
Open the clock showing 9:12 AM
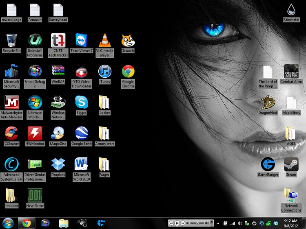[x=290, y=223]
